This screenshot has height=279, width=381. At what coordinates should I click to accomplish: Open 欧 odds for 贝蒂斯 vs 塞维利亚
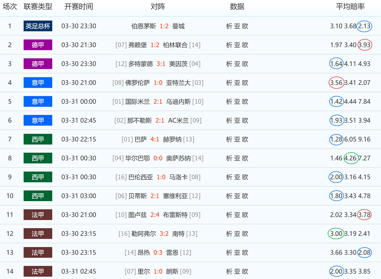(245, 196)
